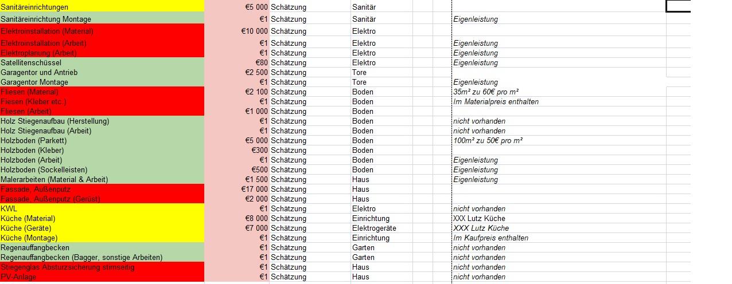Screen dimensions: 732x284
Task: Select the €17 000 Fassade cost cell
Action: click(236, 189)
